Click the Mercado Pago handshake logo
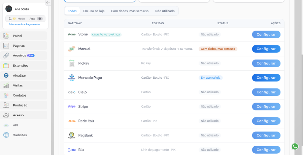The height and width of the screenshot is (155, 303). tap(72, 78)
